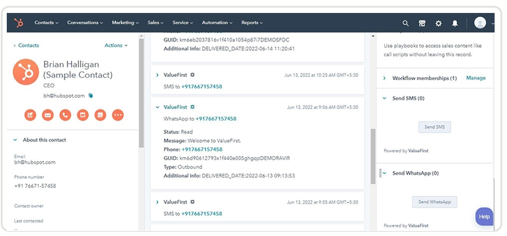Image resolution: width=507 pixels, height=236 pixels.
Task: Expand the Workflow memberships section
Action: tap(384, 78)
